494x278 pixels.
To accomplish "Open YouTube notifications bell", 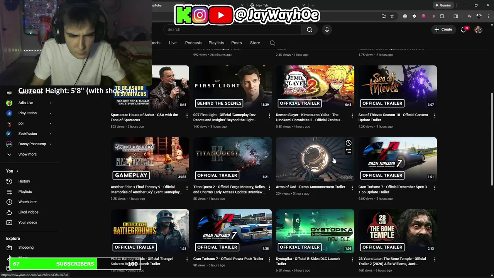I will point(464,29).
